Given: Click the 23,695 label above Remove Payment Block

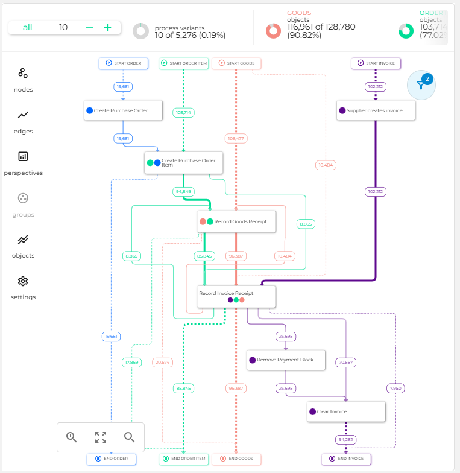Looking at the screenshot, I should pos(286,337).
